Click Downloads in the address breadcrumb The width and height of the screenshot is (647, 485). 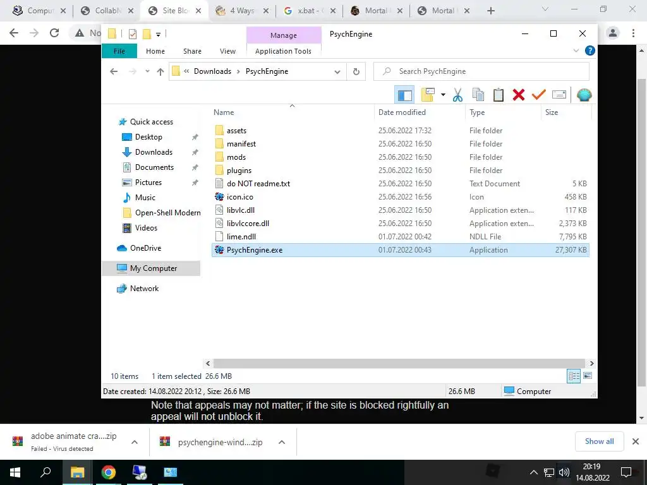212,71
